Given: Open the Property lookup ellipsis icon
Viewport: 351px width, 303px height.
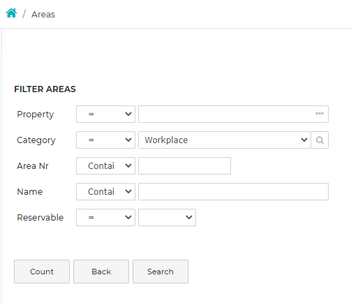Looking at the screenshot, I should pyautogui.click(x=320, y=114).
